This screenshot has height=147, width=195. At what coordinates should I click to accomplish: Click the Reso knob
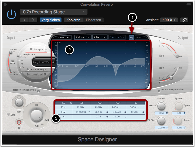19,102
